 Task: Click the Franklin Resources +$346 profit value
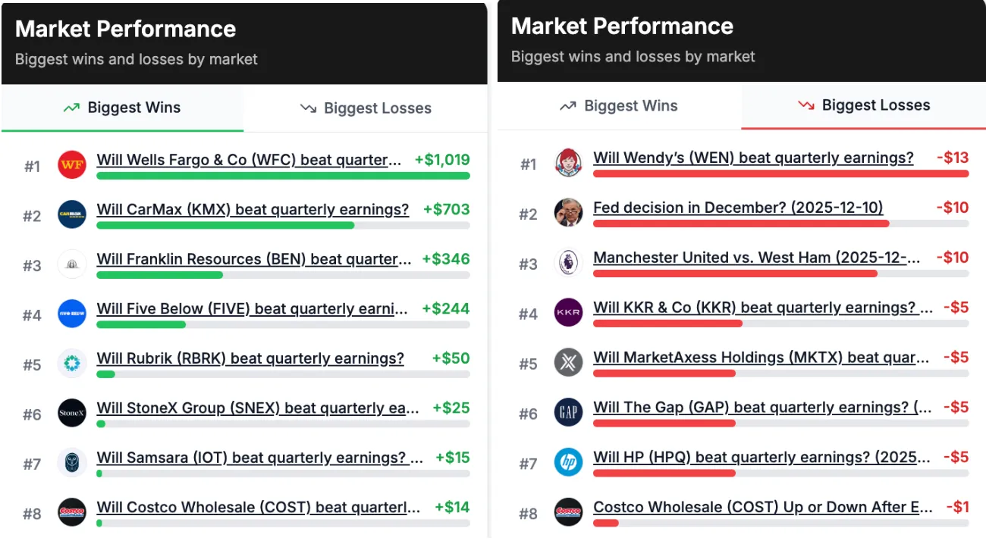click(445, 259)
